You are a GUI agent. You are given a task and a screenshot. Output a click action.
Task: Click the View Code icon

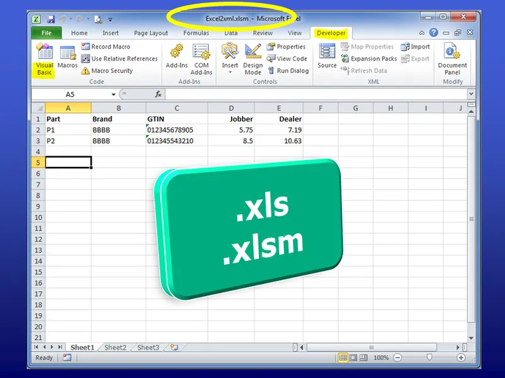click(287, 59)
